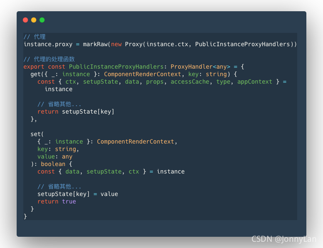Click 'instance.proxy' in the first code line
The height and width of the screenshot is (248, 323).
[48, 44]
